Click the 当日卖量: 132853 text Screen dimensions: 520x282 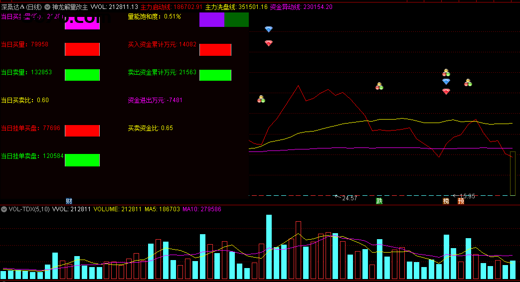click(26, 72)
